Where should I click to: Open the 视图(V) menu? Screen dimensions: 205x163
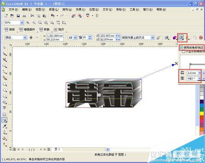point(40,9)
